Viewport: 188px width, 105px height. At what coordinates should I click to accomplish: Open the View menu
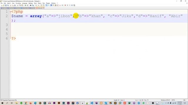point(13,3)
